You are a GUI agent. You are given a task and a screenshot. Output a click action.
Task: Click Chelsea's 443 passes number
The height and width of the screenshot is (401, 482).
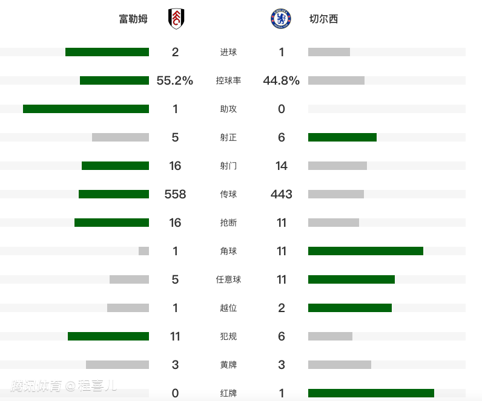(282, 194)
